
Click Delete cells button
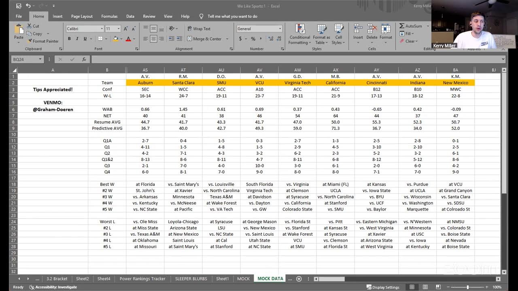(x=372, y=33)
